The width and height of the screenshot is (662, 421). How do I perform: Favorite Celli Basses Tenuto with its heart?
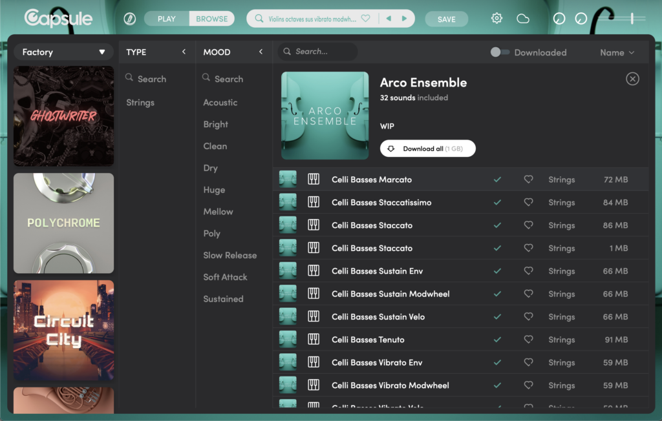pos(528,340)
